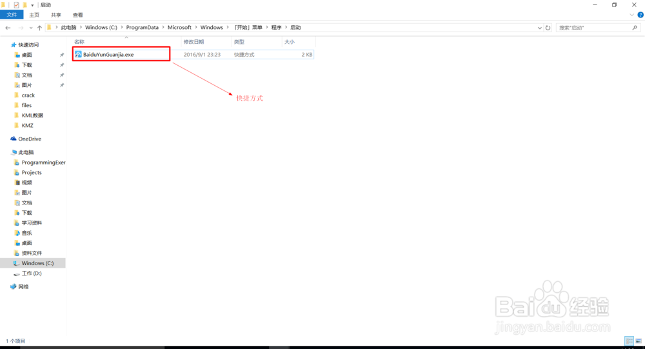This screenshot has width=645, height=349.
Task: Sort by 类型 column header
Action: [x=239, y=42]
